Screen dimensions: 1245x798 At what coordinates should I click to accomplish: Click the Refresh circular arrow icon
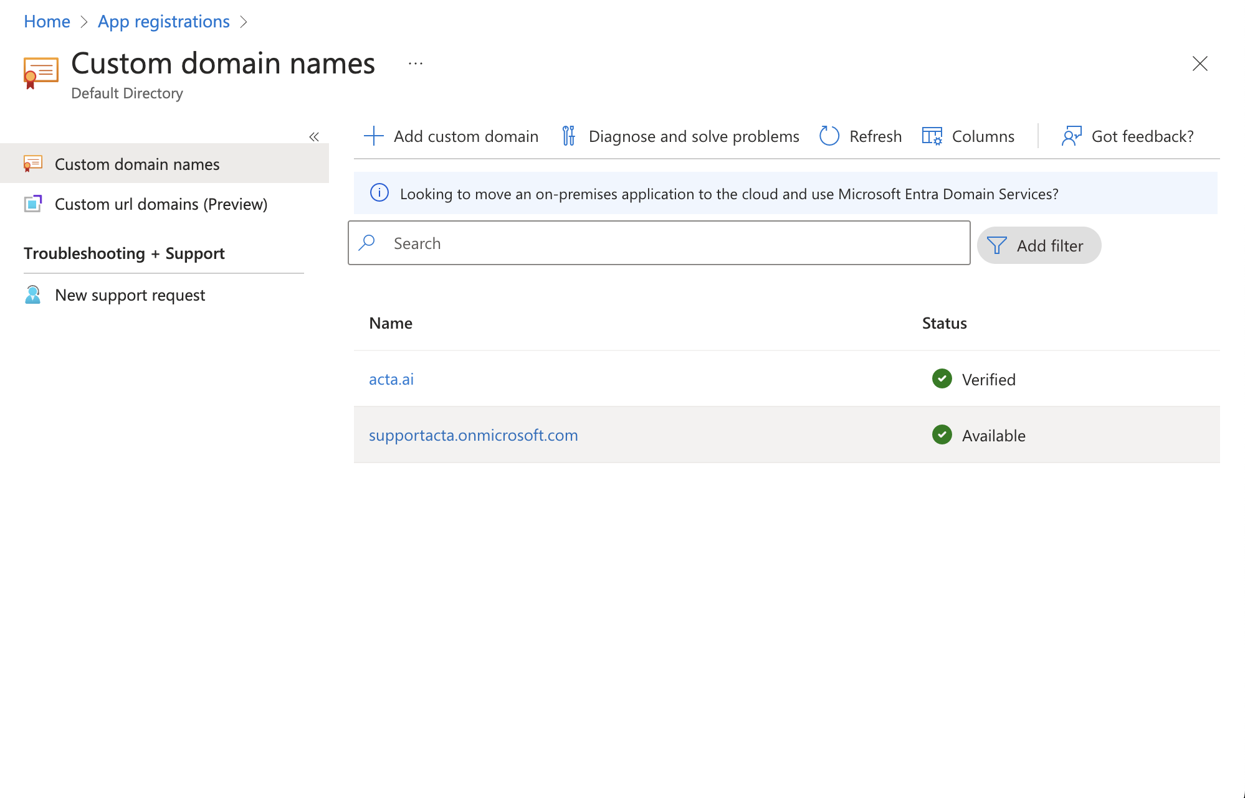click(x=829, y=136)
